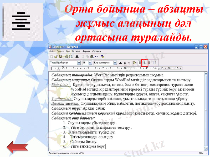Click list item 'Тапсырмаларды орындау'
This screenshot has height=157, width=210.
pyautogui.click(x=92, y=137)
